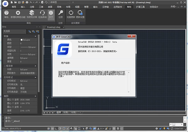Switch to the 注释 ribbon tab
This screenshot has width=188, height=132.
pyautogui.click(x=32, y=7)
